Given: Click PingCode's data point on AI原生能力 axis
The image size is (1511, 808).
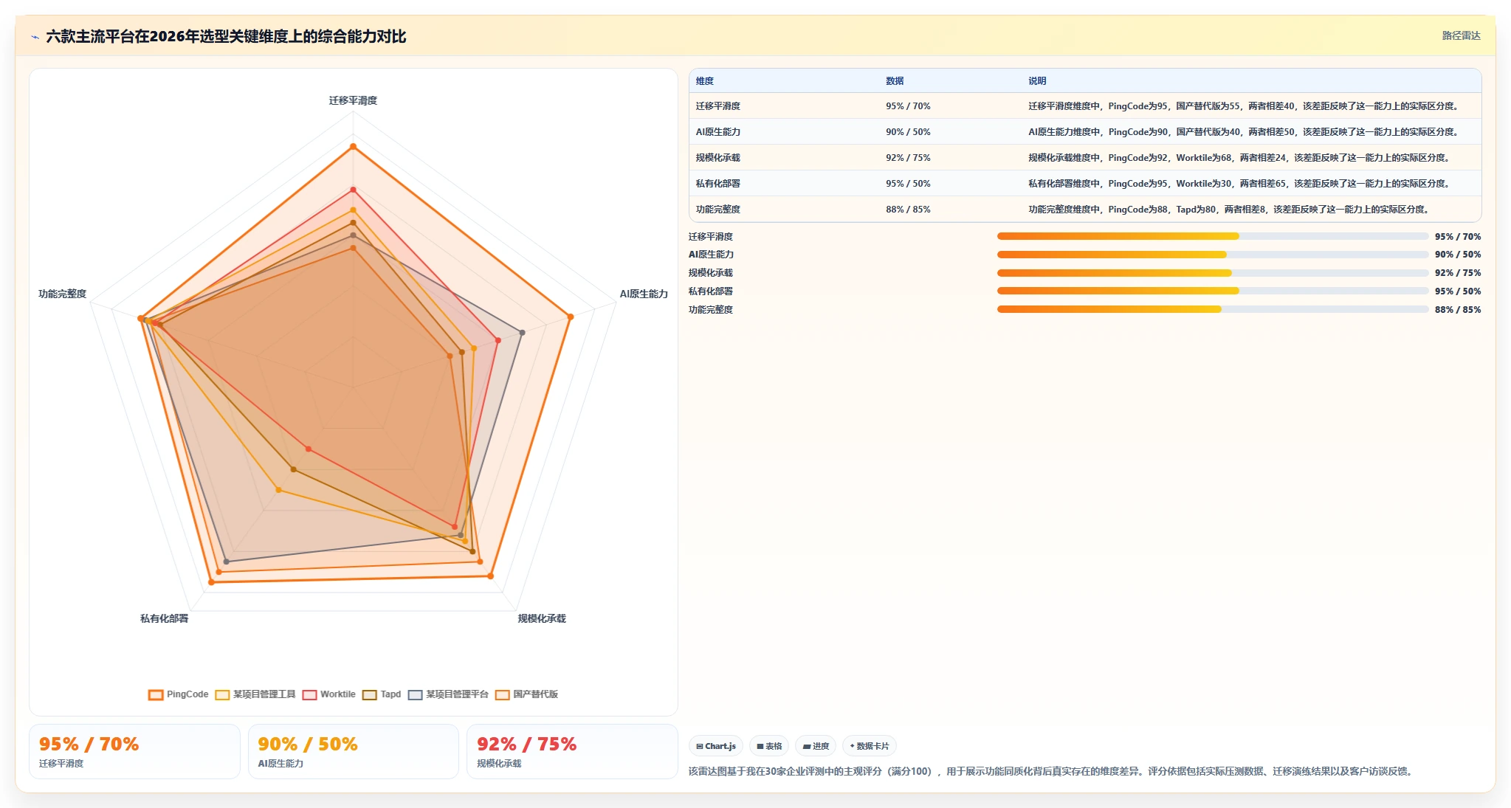Looking at the screenshot, I should point(570,317).
